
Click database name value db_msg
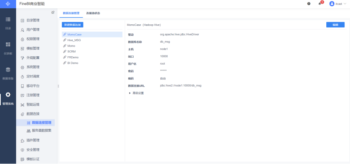click(x=165, y=42)
